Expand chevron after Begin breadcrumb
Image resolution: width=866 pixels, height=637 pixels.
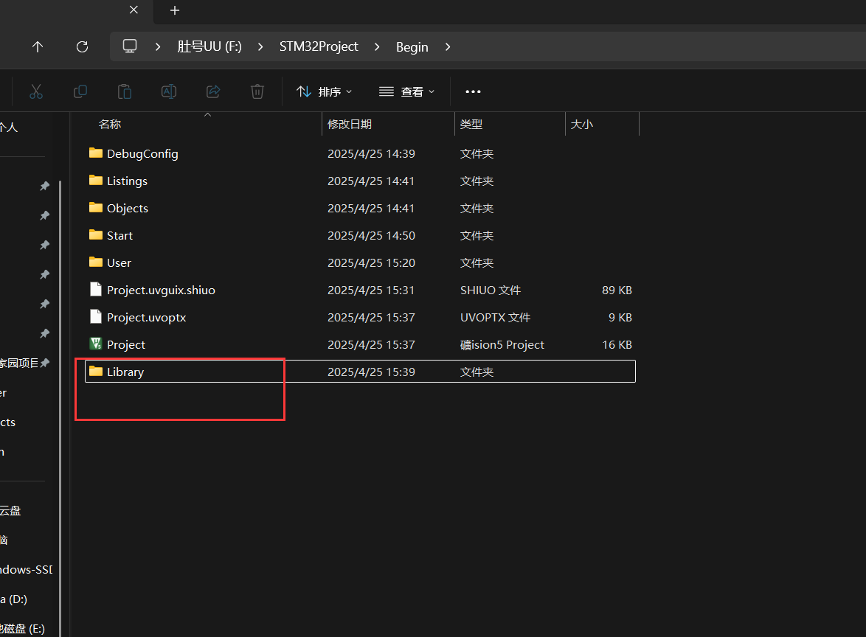coord(447,47)
